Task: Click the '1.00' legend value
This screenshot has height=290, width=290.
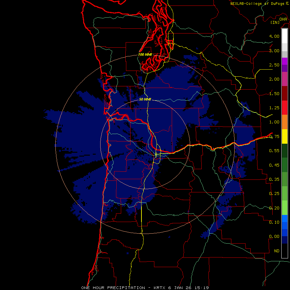Action: 274,122
